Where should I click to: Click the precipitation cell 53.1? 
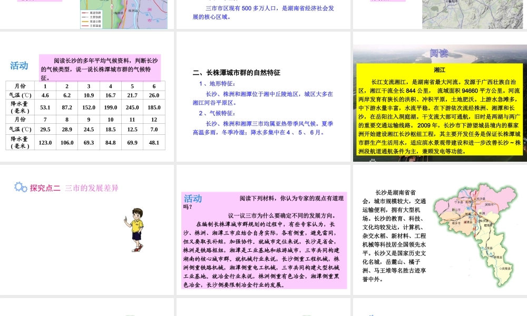pos(45,107)
